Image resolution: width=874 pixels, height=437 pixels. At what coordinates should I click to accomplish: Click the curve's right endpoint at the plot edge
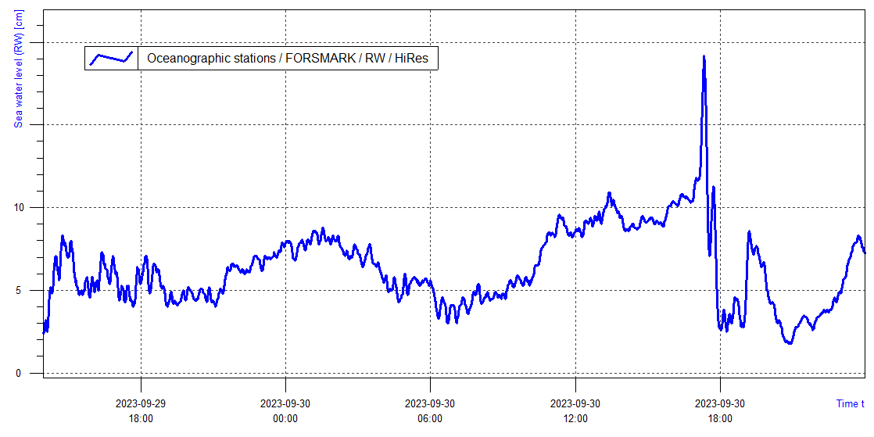tap(864, 252)
